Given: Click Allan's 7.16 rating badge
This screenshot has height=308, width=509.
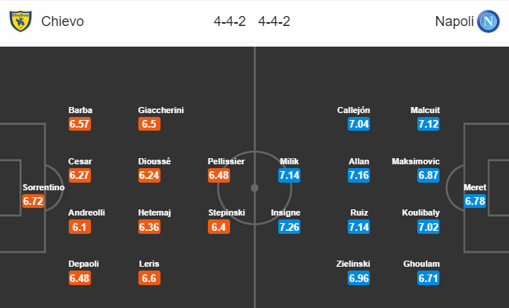Looking at the screenshot, I should point(358,175).
